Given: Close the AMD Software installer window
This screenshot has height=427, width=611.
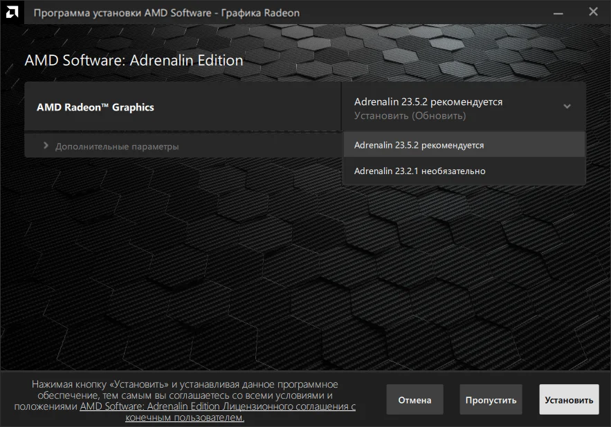Looking at the screenshot, I should [x=593, y=12].
